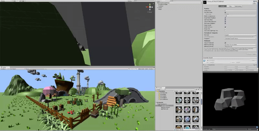Select All Modified favorite search
This screenshot has width=259, height=131.
[163, 98]
